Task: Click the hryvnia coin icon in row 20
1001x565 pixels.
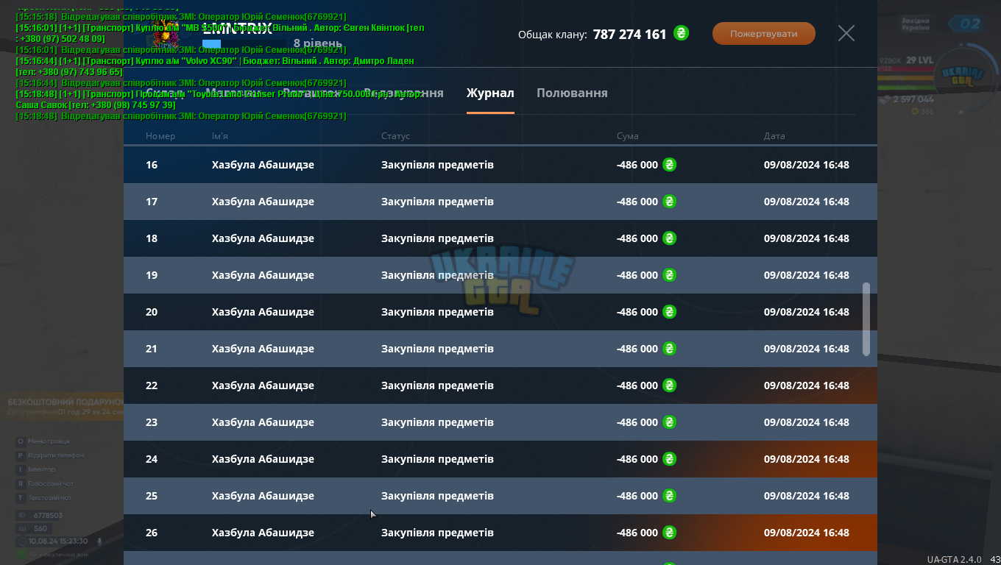Action: pyautogui.click(x=669, y=311)
